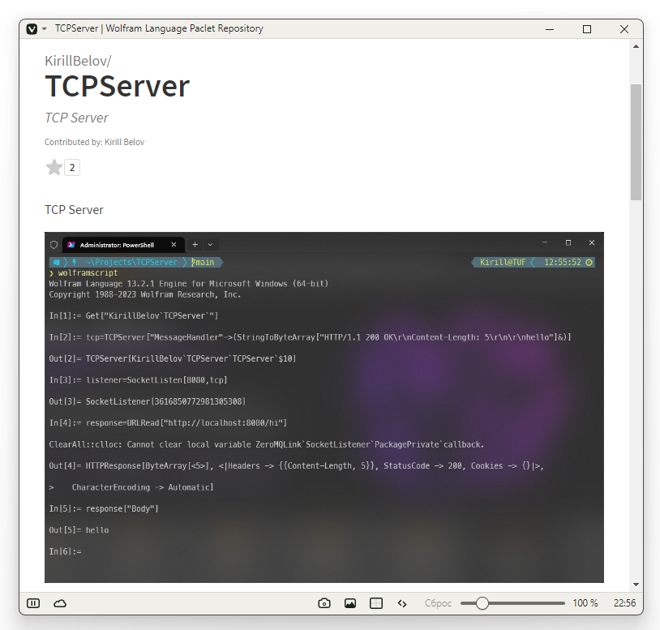
Task: Click the Kirill@TUF prompt segment in terminal image
Action: pyautogui.click(x=503, y=262)
